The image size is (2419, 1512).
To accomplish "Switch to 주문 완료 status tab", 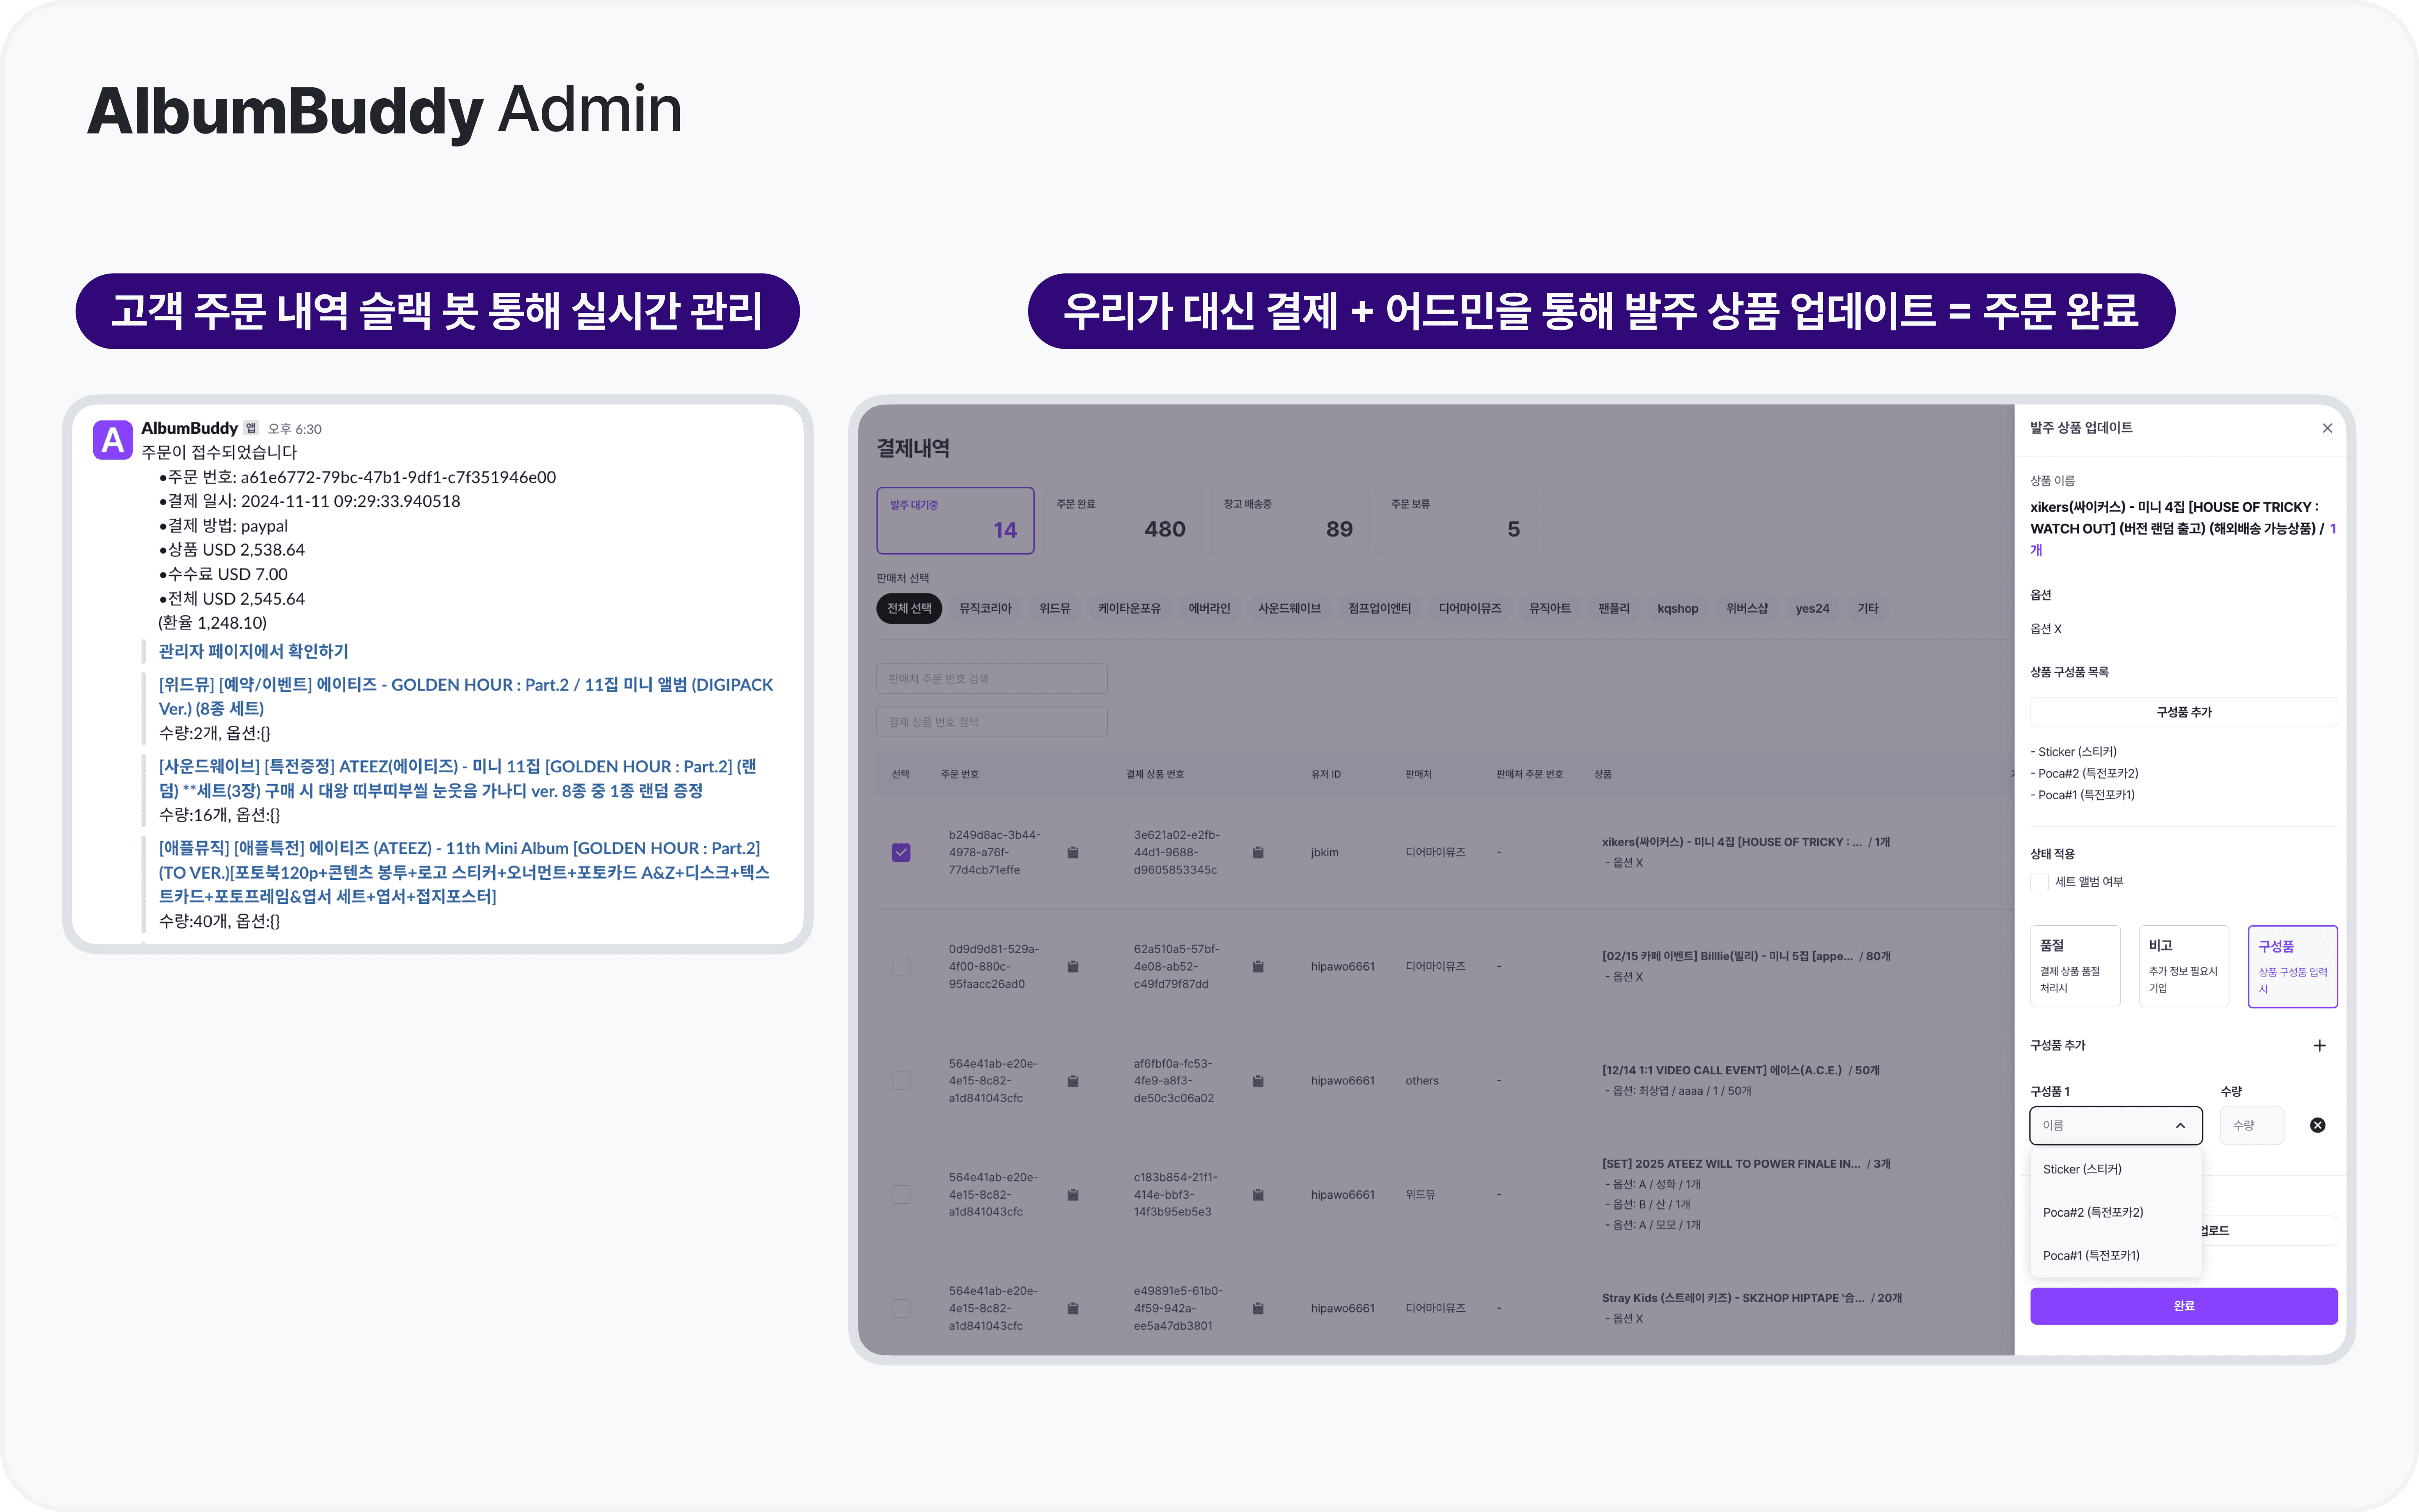I will click(1122, 520).
